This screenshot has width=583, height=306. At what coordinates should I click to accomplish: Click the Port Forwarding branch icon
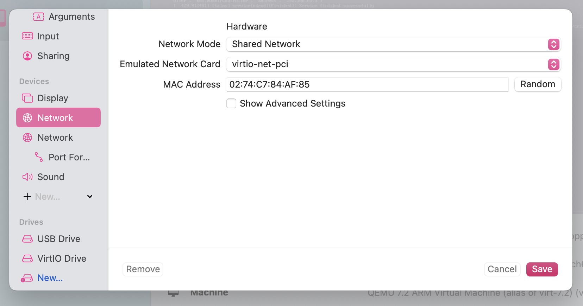[x=39, y=157]
